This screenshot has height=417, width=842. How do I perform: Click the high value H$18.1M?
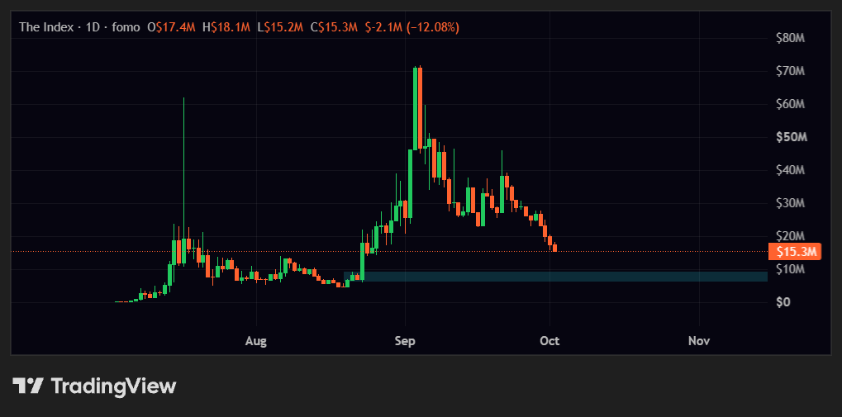click(226, 27)
